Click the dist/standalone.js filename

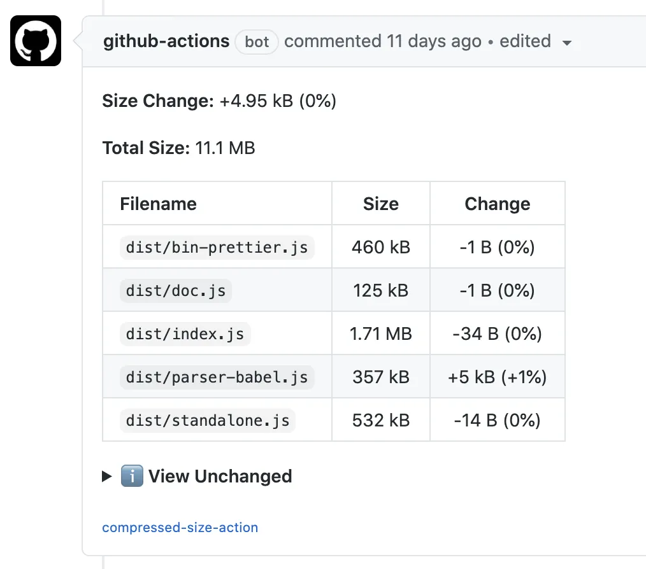pyautogui.click(x=207, y=420)
